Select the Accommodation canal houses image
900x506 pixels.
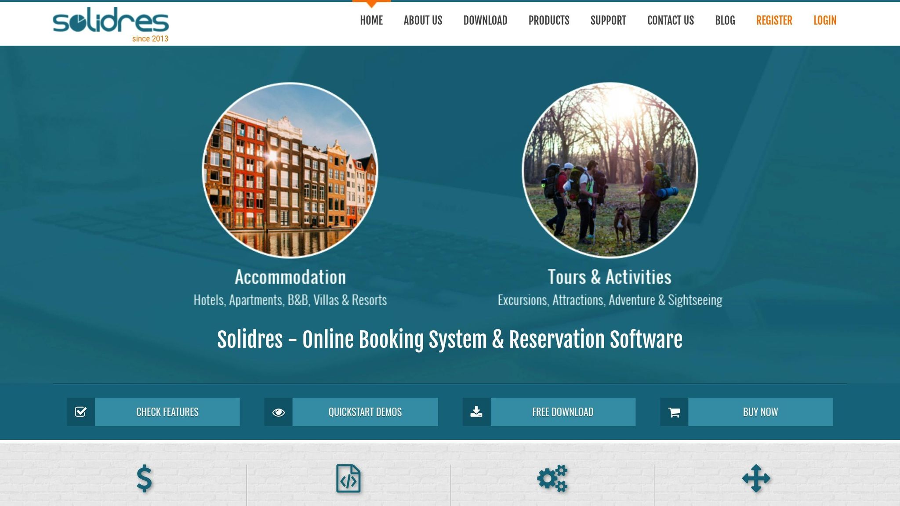pyautogui.click(x=290, y=170)
